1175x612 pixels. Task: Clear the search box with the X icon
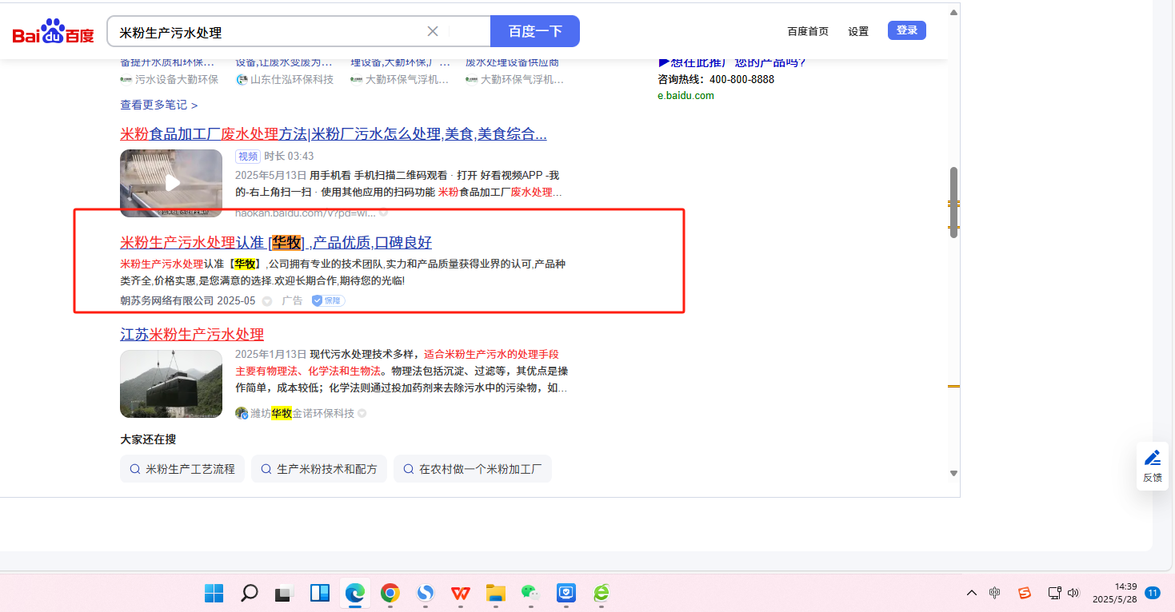(433, 32)
